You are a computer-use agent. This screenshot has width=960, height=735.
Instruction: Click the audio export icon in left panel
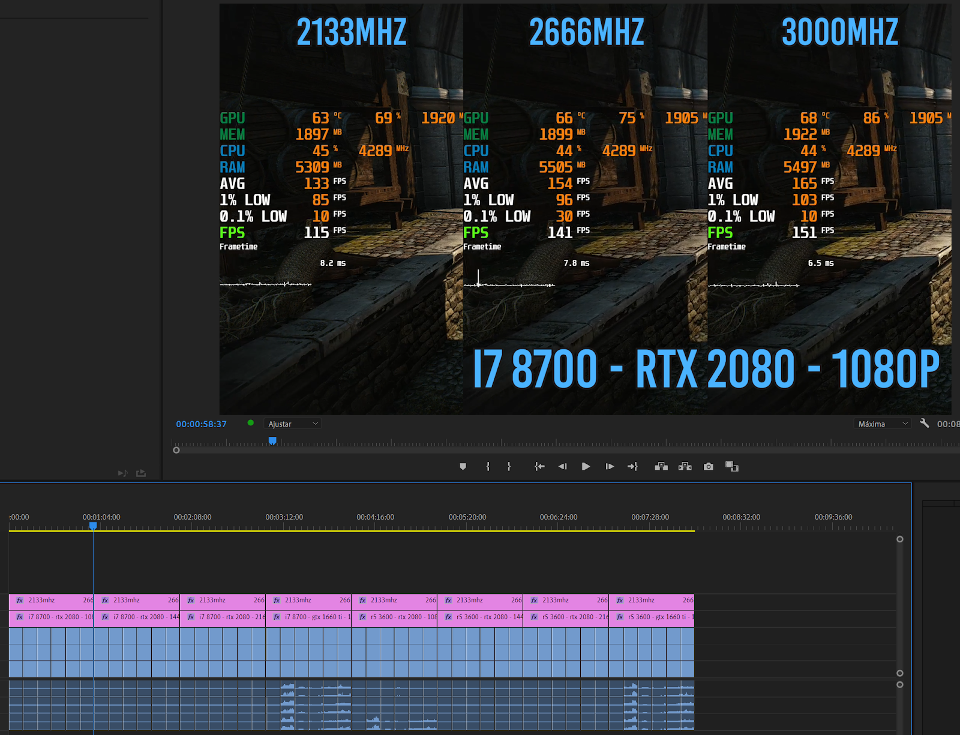(141, 473)
